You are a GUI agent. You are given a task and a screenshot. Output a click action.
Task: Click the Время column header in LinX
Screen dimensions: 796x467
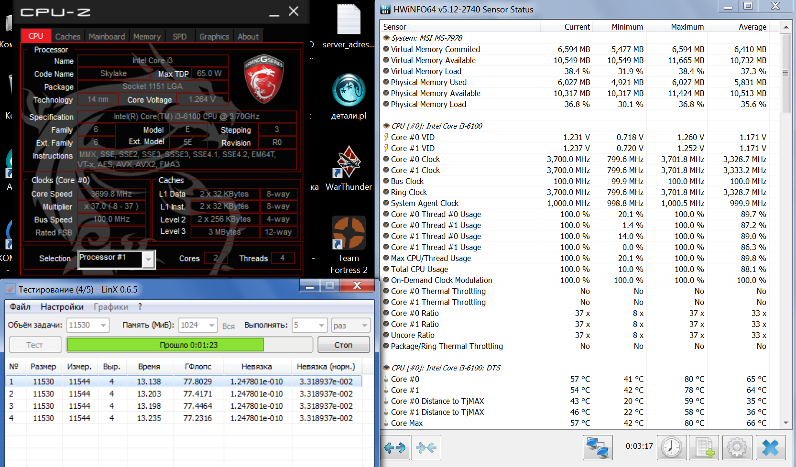149,367
